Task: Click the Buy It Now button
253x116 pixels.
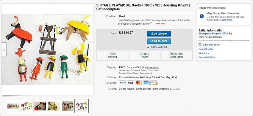Action: click(x=159, y=34)
